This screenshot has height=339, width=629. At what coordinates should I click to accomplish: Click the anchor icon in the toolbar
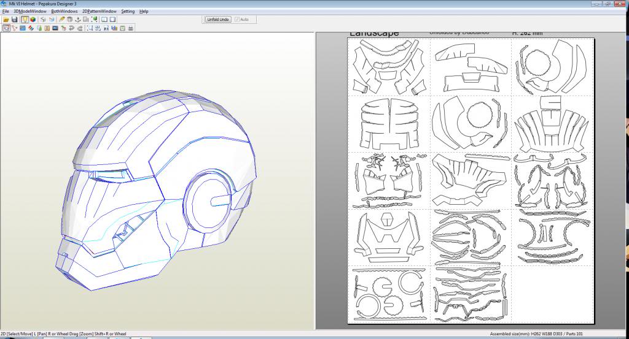pyautogui.click(x=79, y=20)
